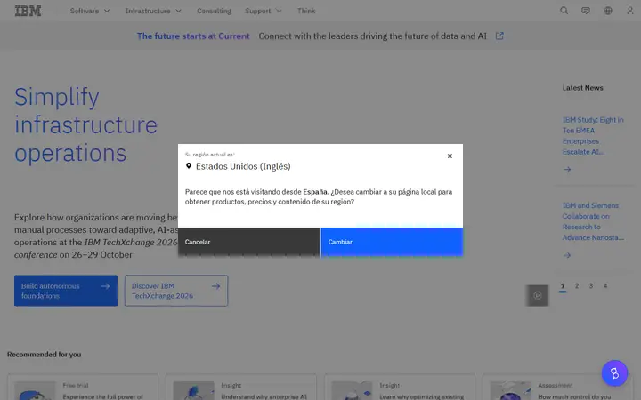Open the chat contact icon in header
641x400 pixels.
pyautogui.click(x=586, y=11)
